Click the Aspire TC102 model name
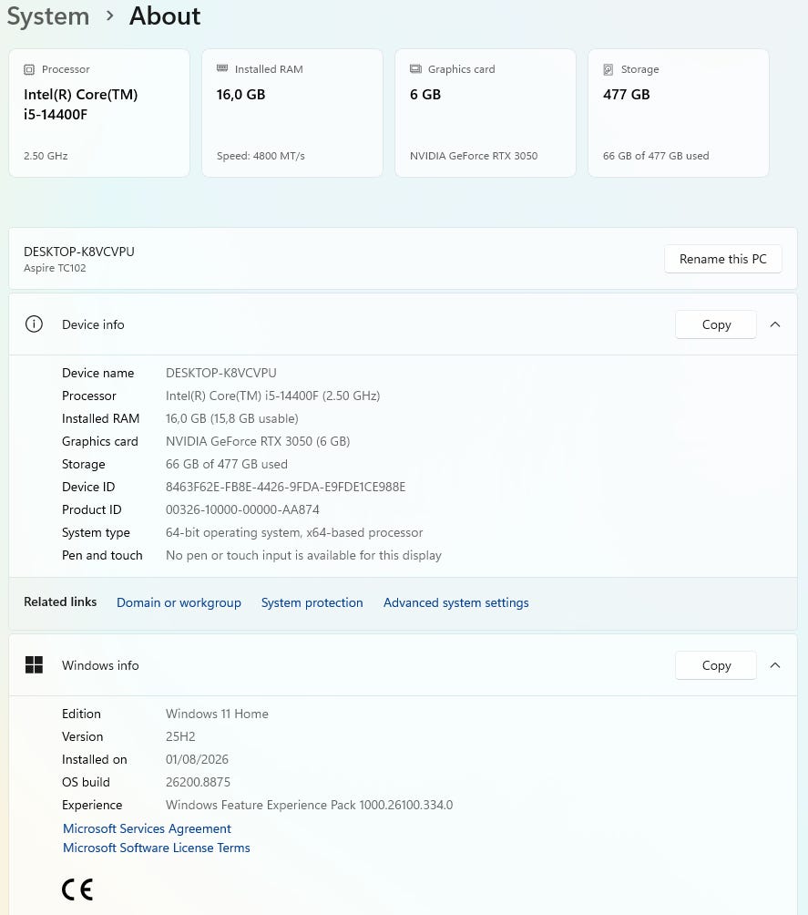 click(x=55, y=268)
